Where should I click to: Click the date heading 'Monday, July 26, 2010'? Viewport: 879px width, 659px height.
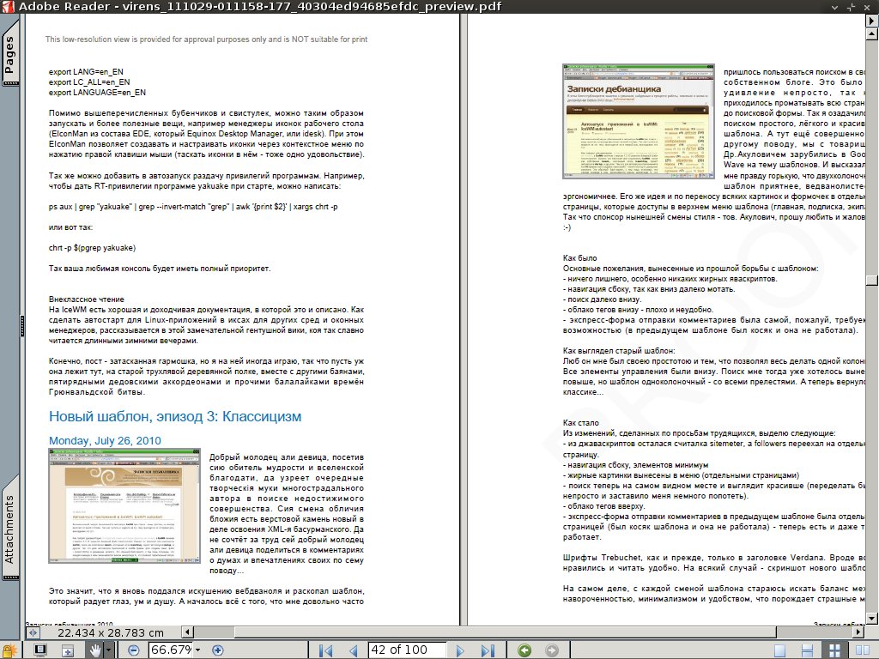tap(105, 440)
